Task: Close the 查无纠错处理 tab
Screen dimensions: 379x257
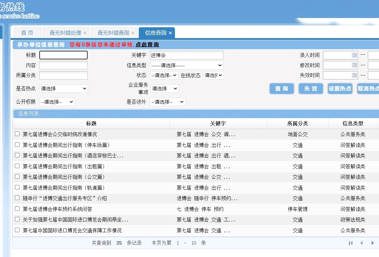Action: 85,33
